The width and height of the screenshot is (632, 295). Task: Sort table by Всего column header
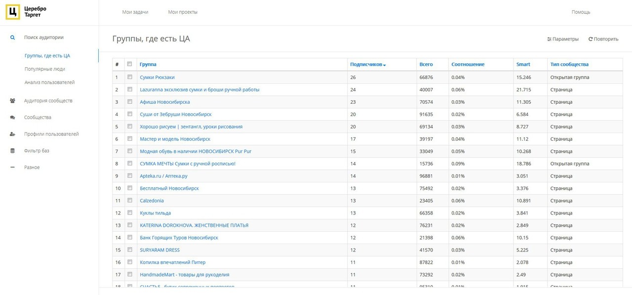click(x=426, y=65)
